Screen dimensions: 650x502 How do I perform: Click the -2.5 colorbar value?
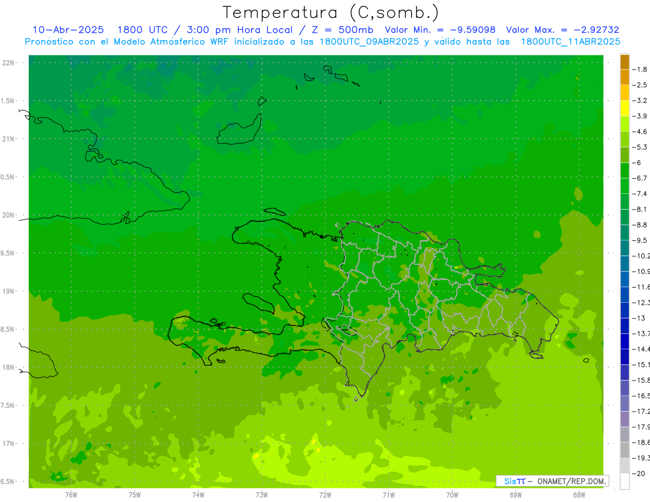click(640, 85)
